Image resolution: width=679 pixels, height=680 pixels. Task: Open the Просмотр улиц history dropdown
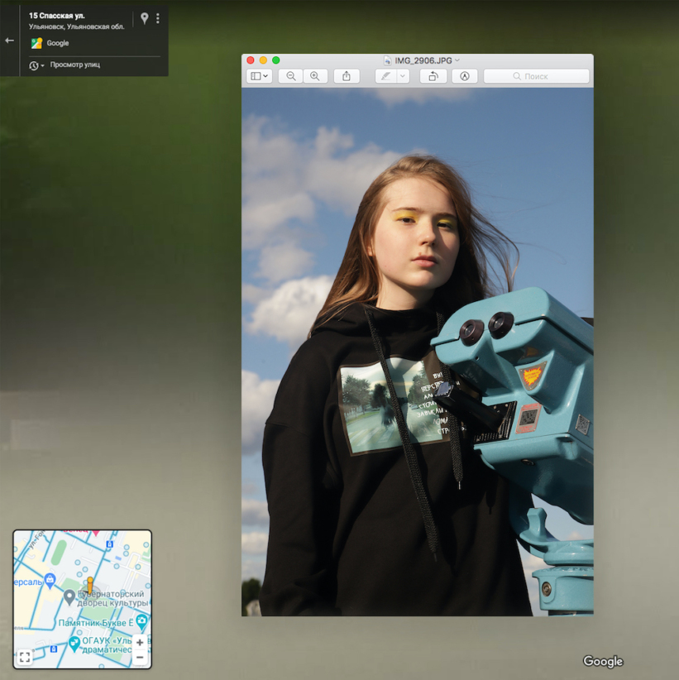[x=36, y=65]
